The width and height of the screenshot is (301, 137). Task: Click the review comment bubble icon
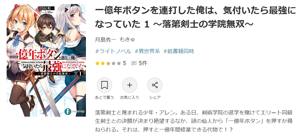(134, 63)
